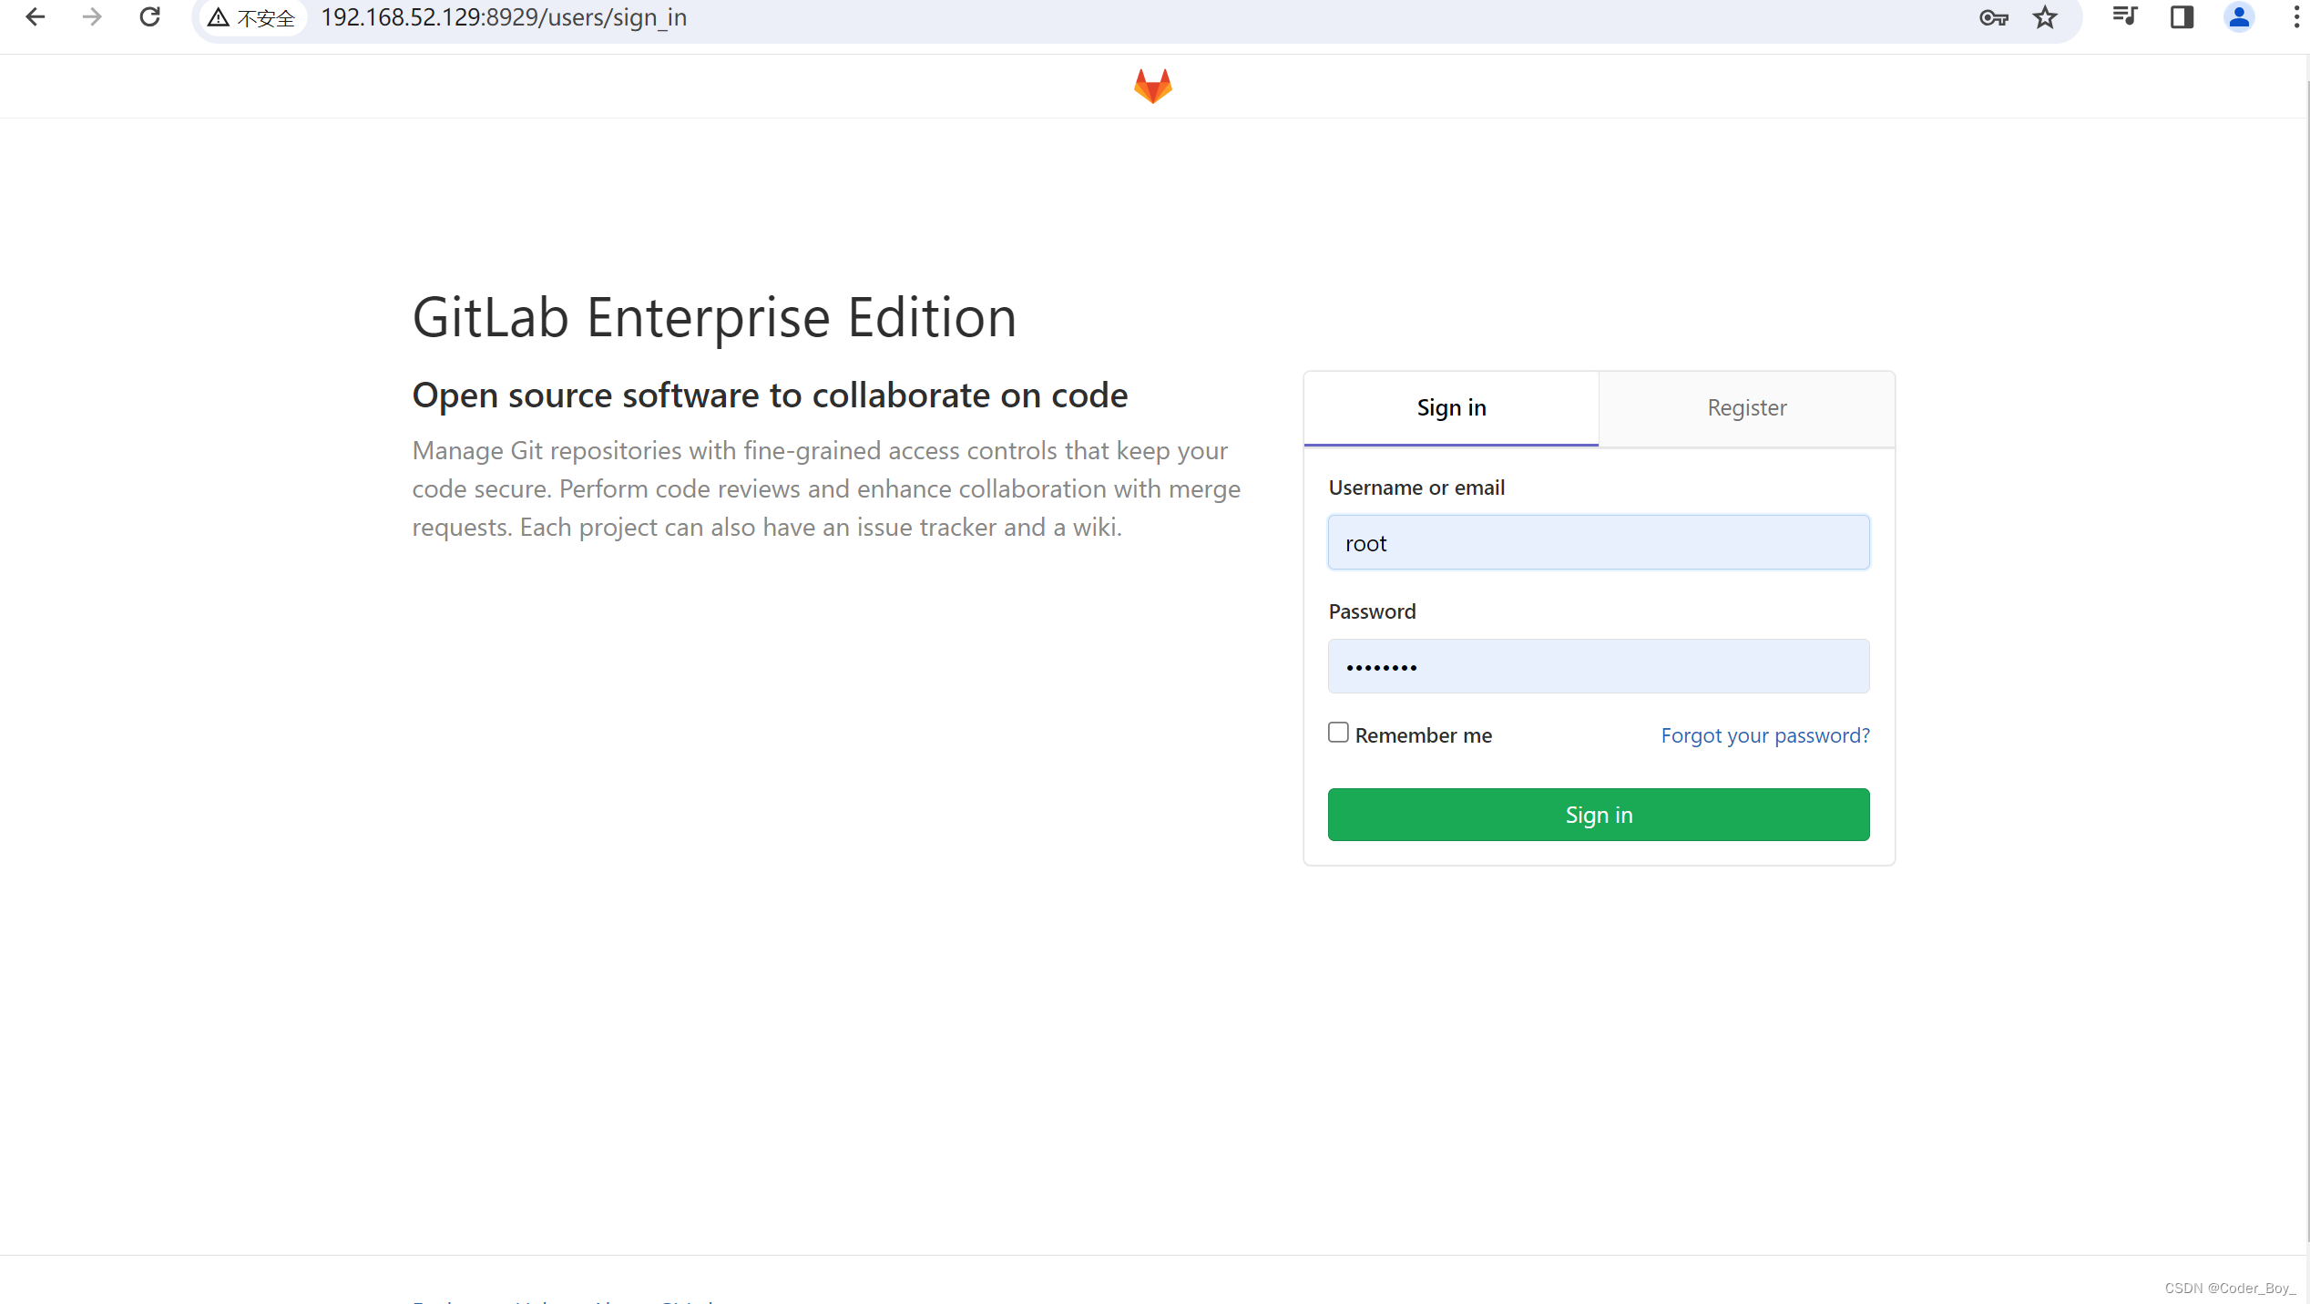Viewport: 2310px width, 1304px height.
Task: Click the Username or email label
Action: point(1416,488)
